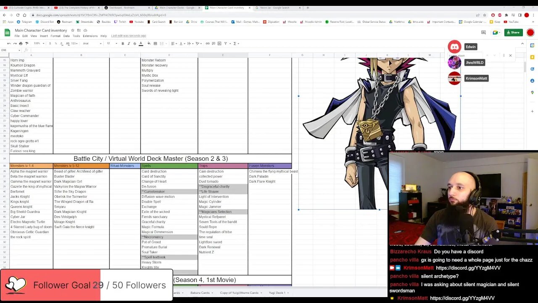Click the Yugi character image
This screenshot has height=303, width=538.
[380, 133]
